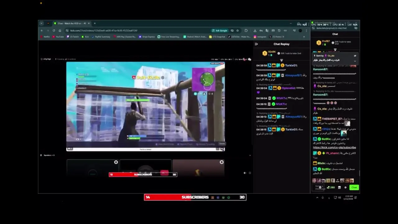
Task: Open the PayPal Summary bookmark
Action: coord(101,37)
